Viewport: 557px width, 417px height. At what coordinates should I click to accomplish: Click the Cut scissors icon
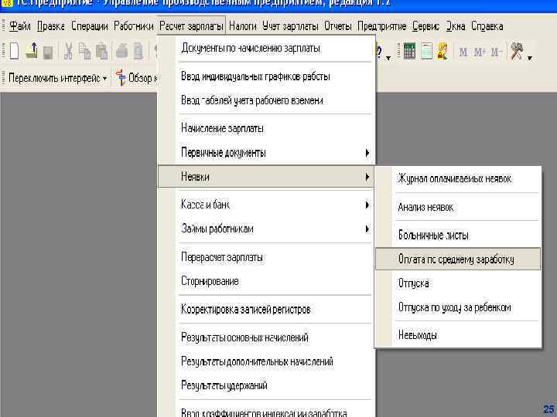pos(68,52)
